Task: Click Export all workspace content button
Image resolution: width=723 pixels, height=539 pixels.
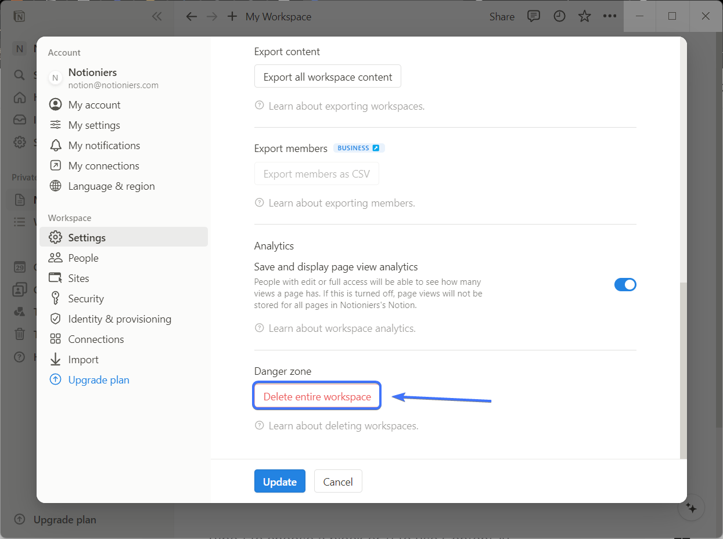Action: pyautogui.click(x=328, y=77)
